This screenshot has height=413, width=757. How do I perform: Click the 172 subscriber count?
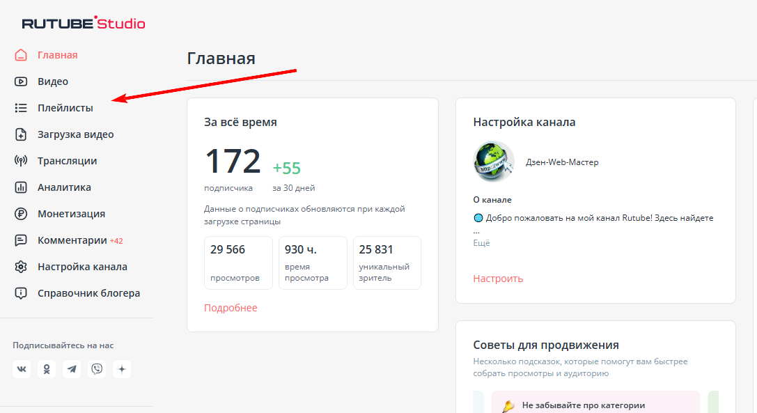click(x=233, y=161)
